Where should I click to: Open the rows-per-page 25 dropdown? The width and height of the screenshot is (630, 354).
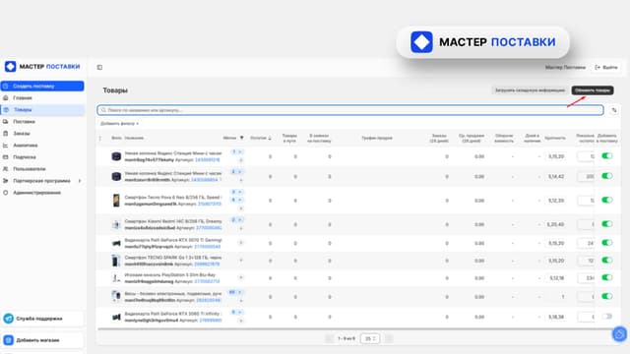coord(370,338)
